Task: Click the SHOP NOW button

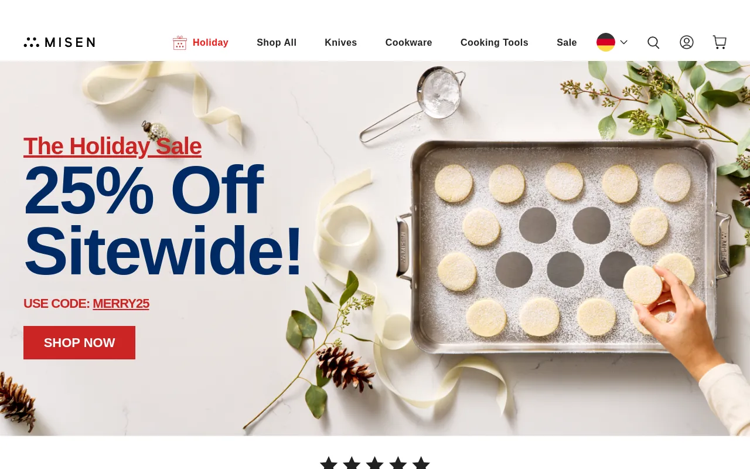Action: click(79, 342)
